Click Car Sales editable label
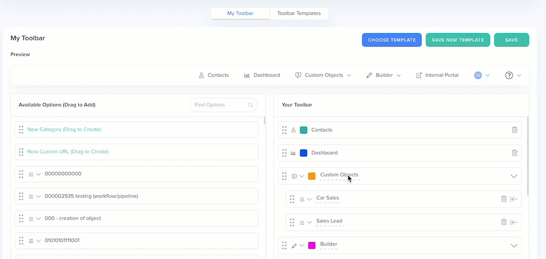This screenshot has height=259, width=546. tap(328, 198)
